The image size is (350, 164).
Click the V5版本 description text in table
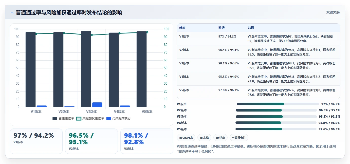[x=291, y=92]
